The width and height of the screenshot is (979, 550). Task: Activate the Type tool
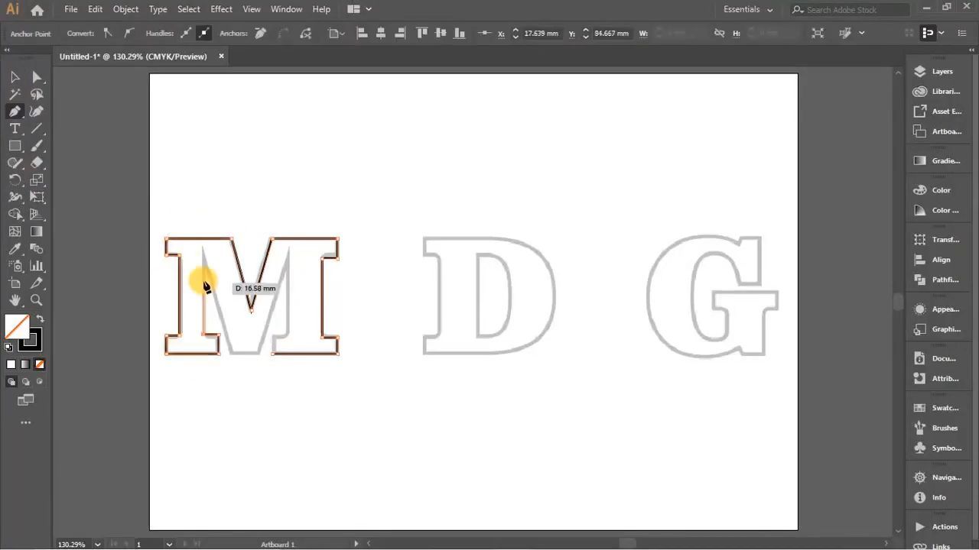pyautogui.click(x=15, y=128)
